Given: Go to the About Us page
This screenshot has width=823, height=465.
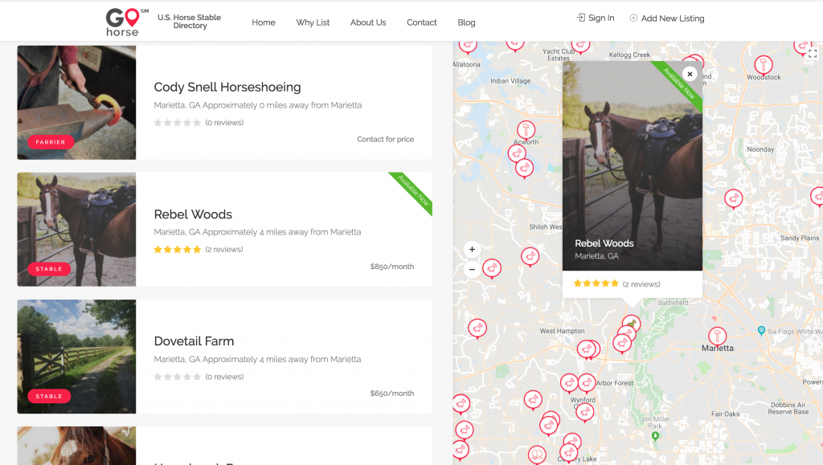Looking at the screenshot, I should pos(368,22).
